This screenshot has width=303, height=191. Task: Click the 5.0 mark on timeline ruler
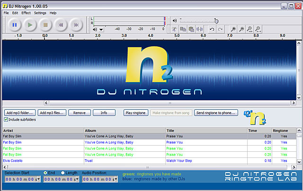[177, 35]
